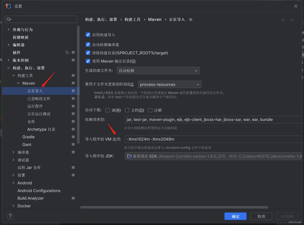
Task: Click the project-level marker icon beside 远程 Jar 仓库
Action: click(x=73, y=168)
